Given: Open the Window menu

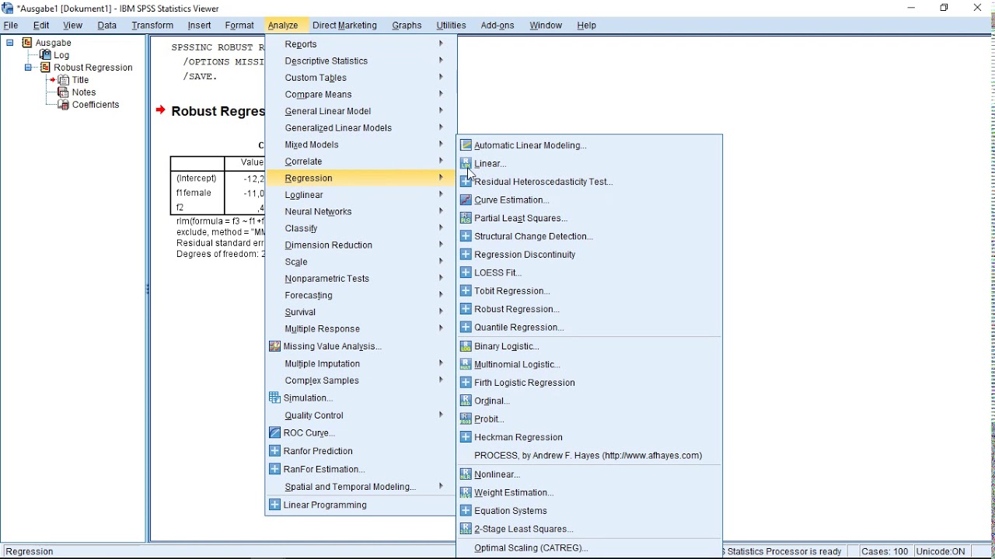Looking at the screenshot, I should [546, 26].
